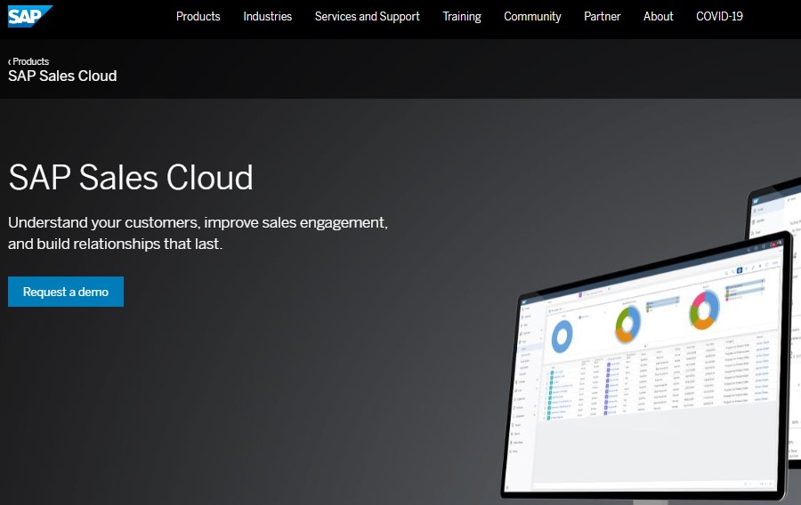The height and width of the screenshot is (505, 801).
Task: Click the green-orange donut chart on monitor
Action: point(627,324)
